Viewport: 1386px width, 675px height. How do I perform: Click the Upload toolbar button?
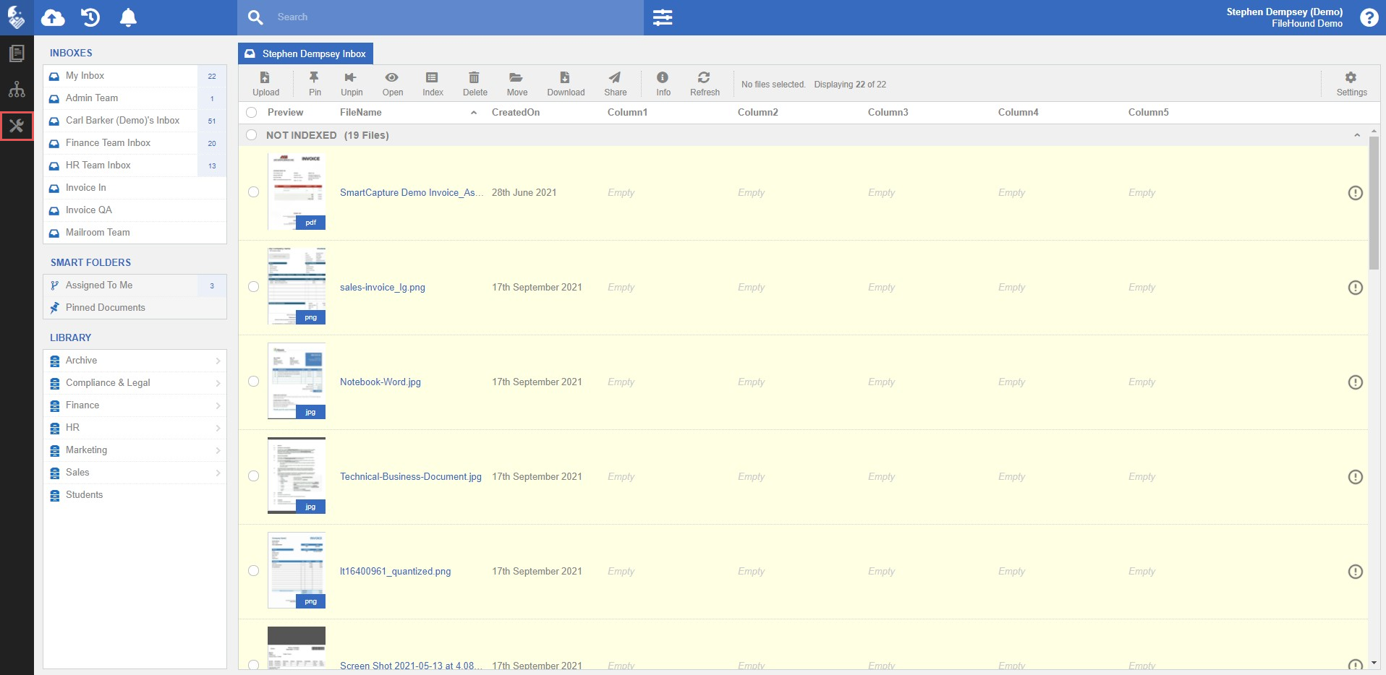tap(265, 84)
